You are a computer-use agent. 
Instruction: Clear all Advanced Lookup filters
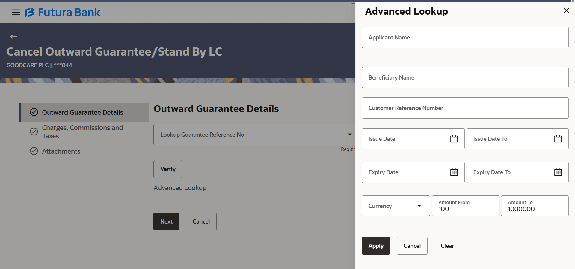[x=447, y=245]
